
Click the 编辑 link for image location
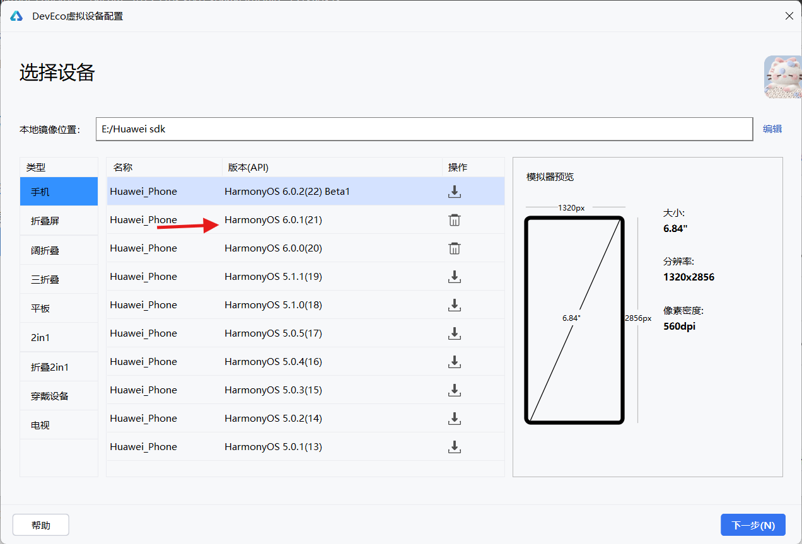(772, 129)
